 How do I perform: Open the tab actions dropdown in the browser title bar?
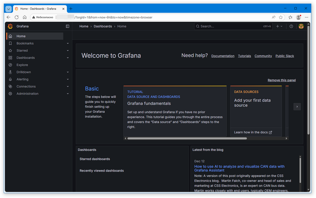[x=8, y=9]
